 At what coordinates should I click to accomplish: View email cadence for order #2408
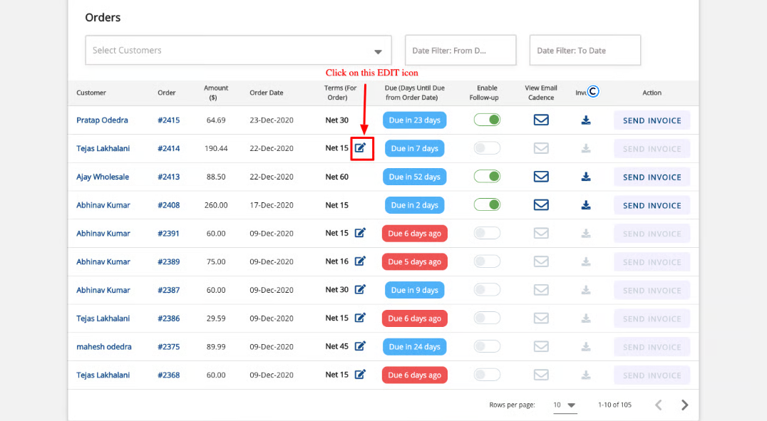541,205
